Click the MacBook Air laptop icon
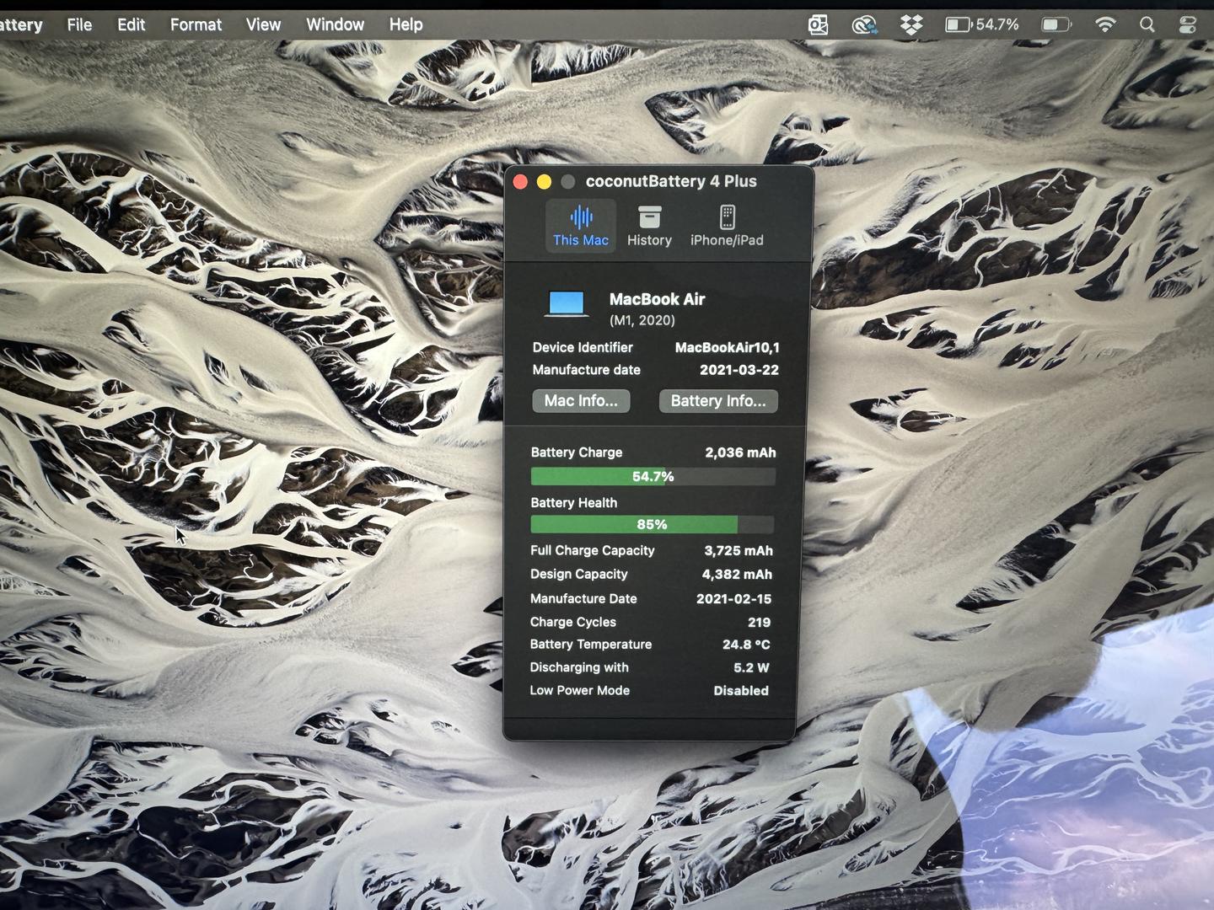 pos(567,304)
